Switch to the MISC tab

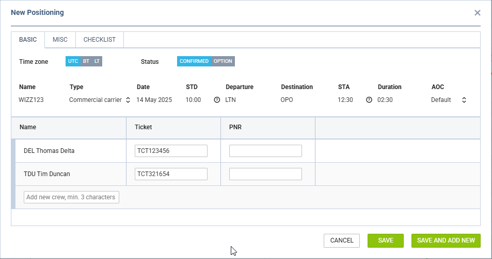60,40
